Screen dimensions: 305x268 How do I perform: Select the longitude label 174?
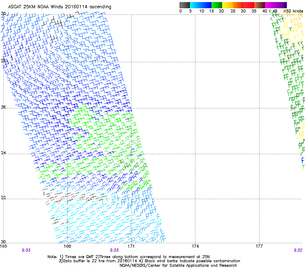point(195,246)
